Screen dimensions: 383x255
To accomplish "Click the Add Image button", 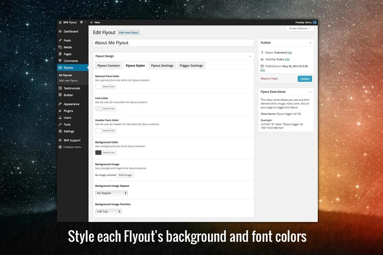I will pos(125,175).
